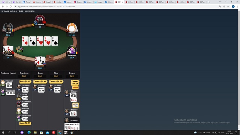Click alexsssssss's avatar at the table
The height and width of the screenshot is (135, 240).
tap(72, 50)
